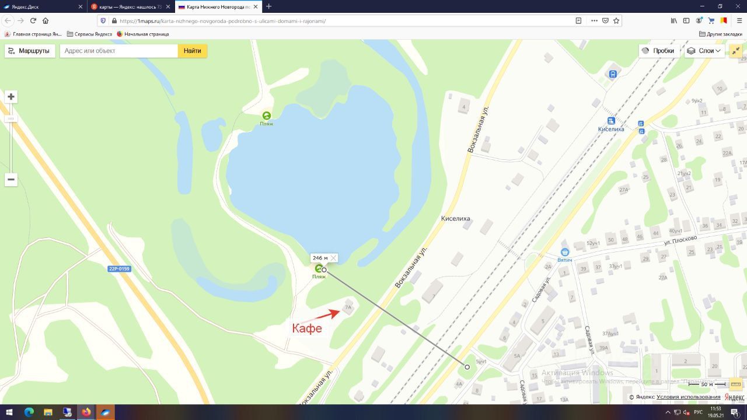The height and width of the screenshot is (420, 747).
Task: Toggle the Пробки traffic layer
Action: 658,51
